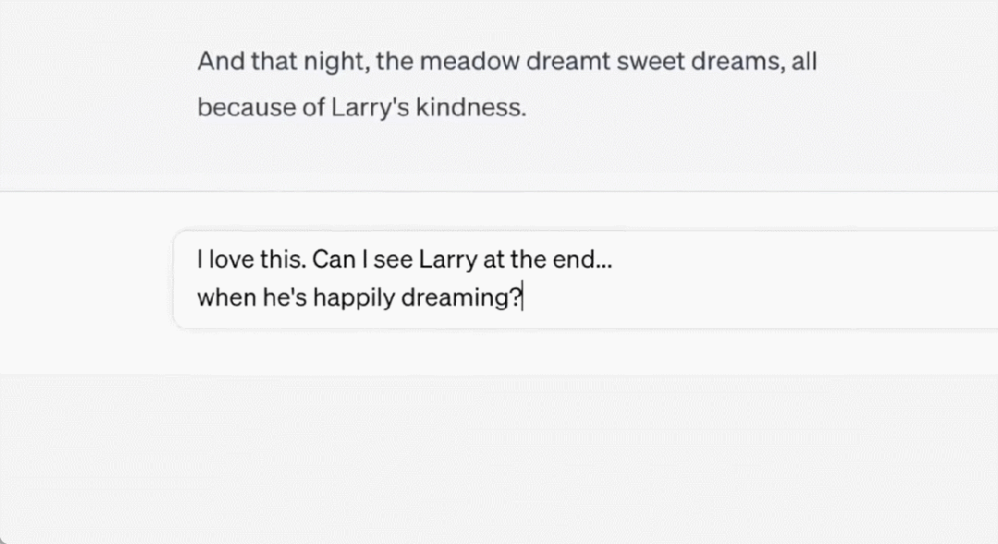Click the message input field
Screen dimensions: 998x544
tap(585, 278)
